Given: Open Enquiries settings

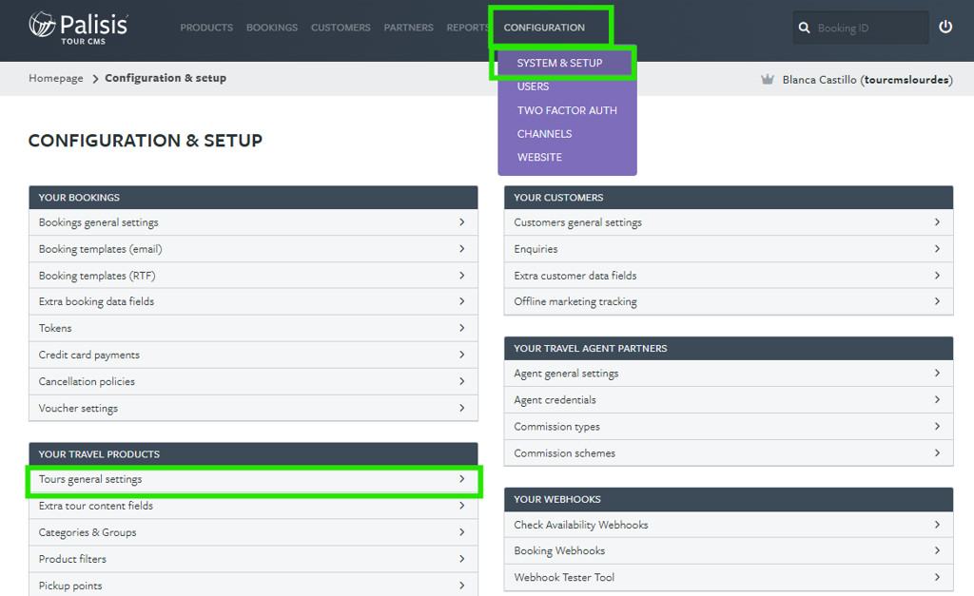Looking at the screenshot, I should [x=729, y=249].
